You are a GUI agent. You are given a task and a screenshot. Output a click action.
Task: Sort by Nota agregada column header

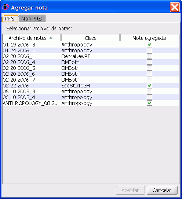point(149,38)
